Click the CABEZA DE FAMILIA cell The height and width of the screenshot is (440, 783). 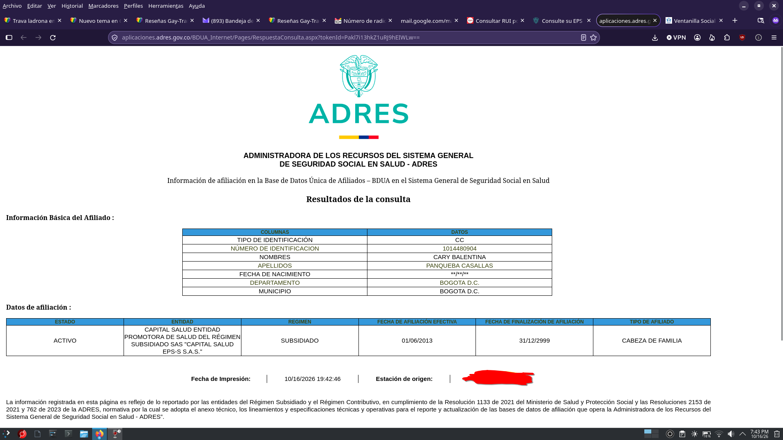point(652,341)
